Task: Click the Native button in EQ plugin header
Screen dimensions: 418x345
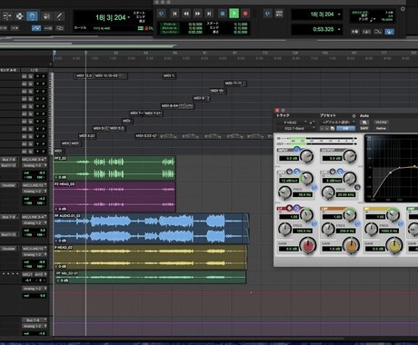Action: [381, 128]
